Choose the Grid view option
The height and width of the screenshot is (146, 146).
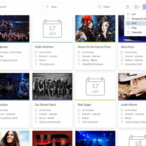136,23
